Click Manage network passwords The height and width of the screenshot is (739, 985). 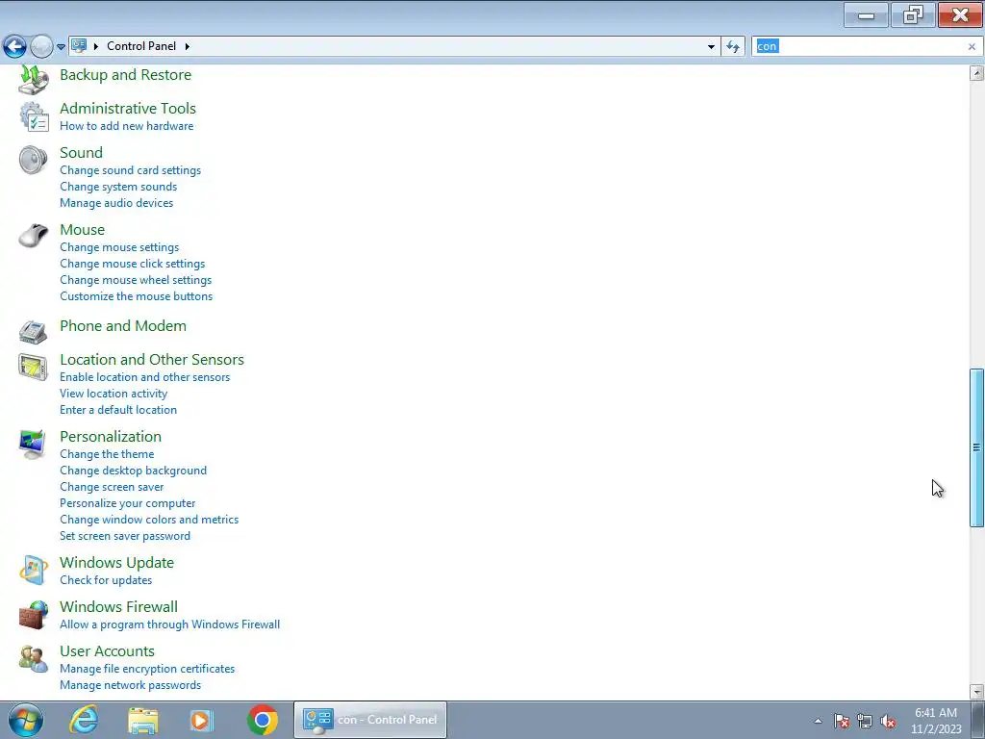pyautogui.click(x=130, y=685)
